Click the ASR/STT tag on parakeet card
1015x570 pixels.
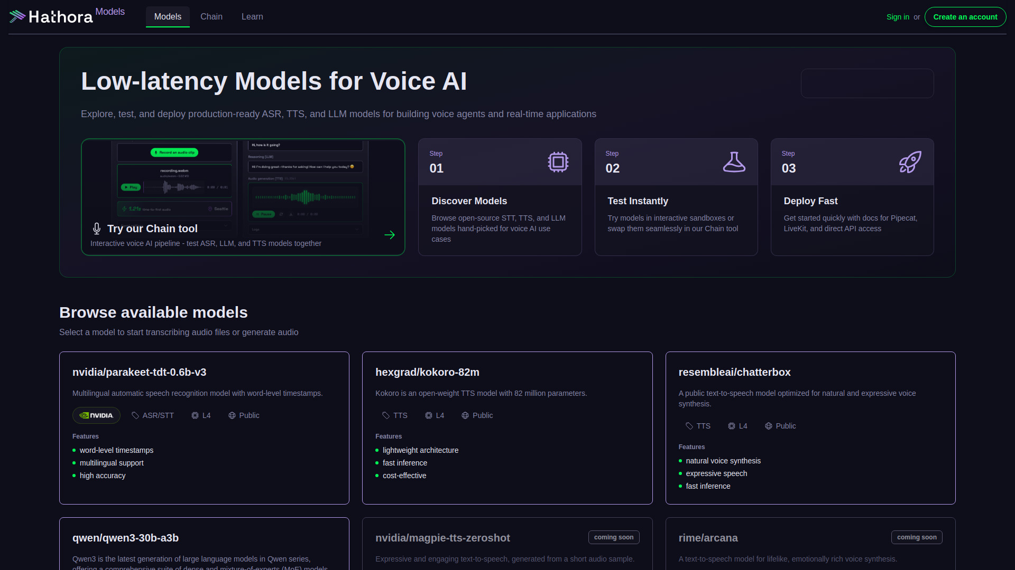[153, 415]
